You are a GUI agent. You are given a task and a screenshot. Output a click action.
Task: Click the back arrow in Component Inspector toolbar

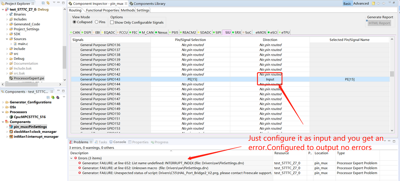point(378,4)
